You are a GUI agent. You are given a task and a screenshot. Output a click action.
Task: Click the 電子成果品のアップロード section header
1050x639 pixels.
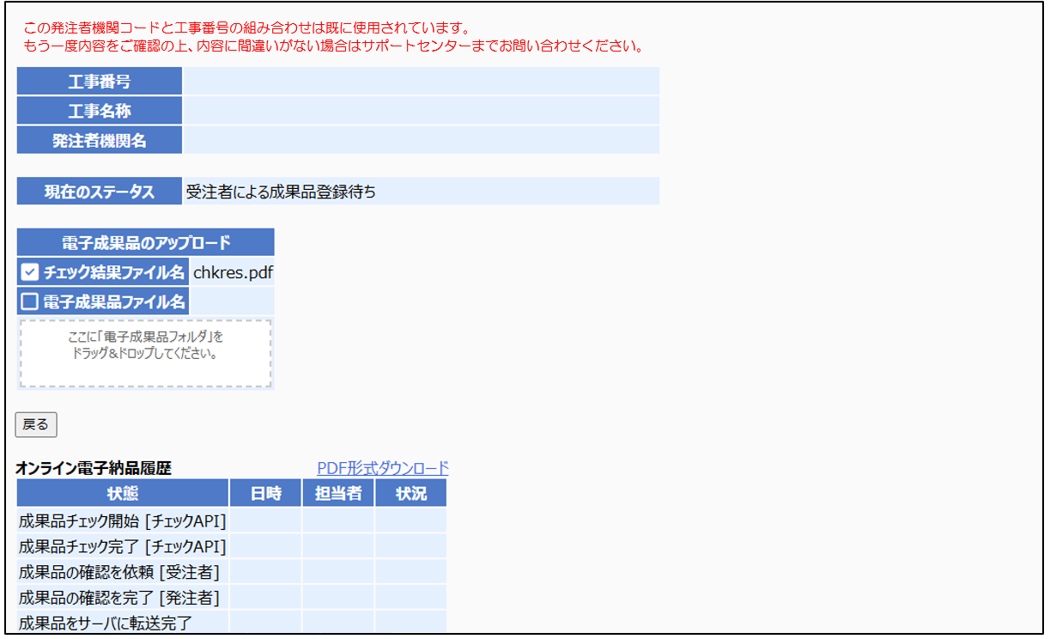click(146, 242)
